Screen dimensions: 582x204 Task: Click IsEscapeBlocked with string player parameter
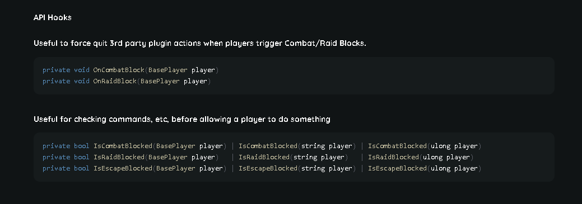pyautogui.click(x=297, y=168)
